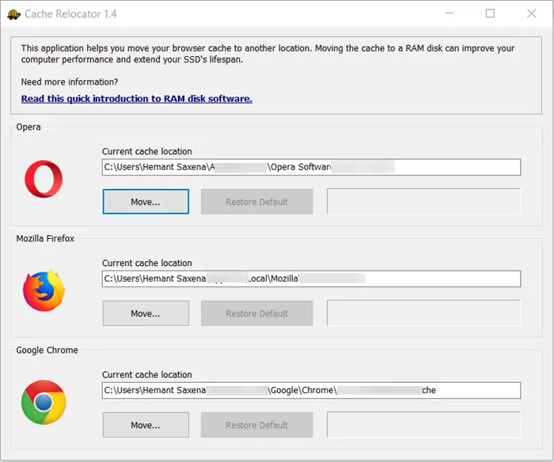Move the Google Chrome cache
Screen dimensions: 554x462
(x=146, y=425)
